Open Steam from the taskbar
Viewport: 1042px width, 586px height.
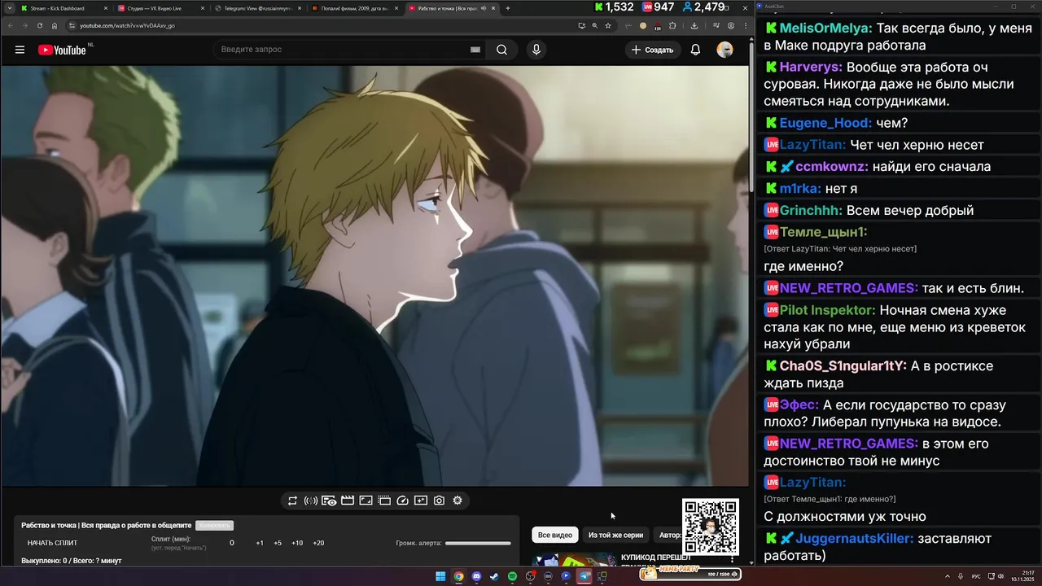coord(494,576)
